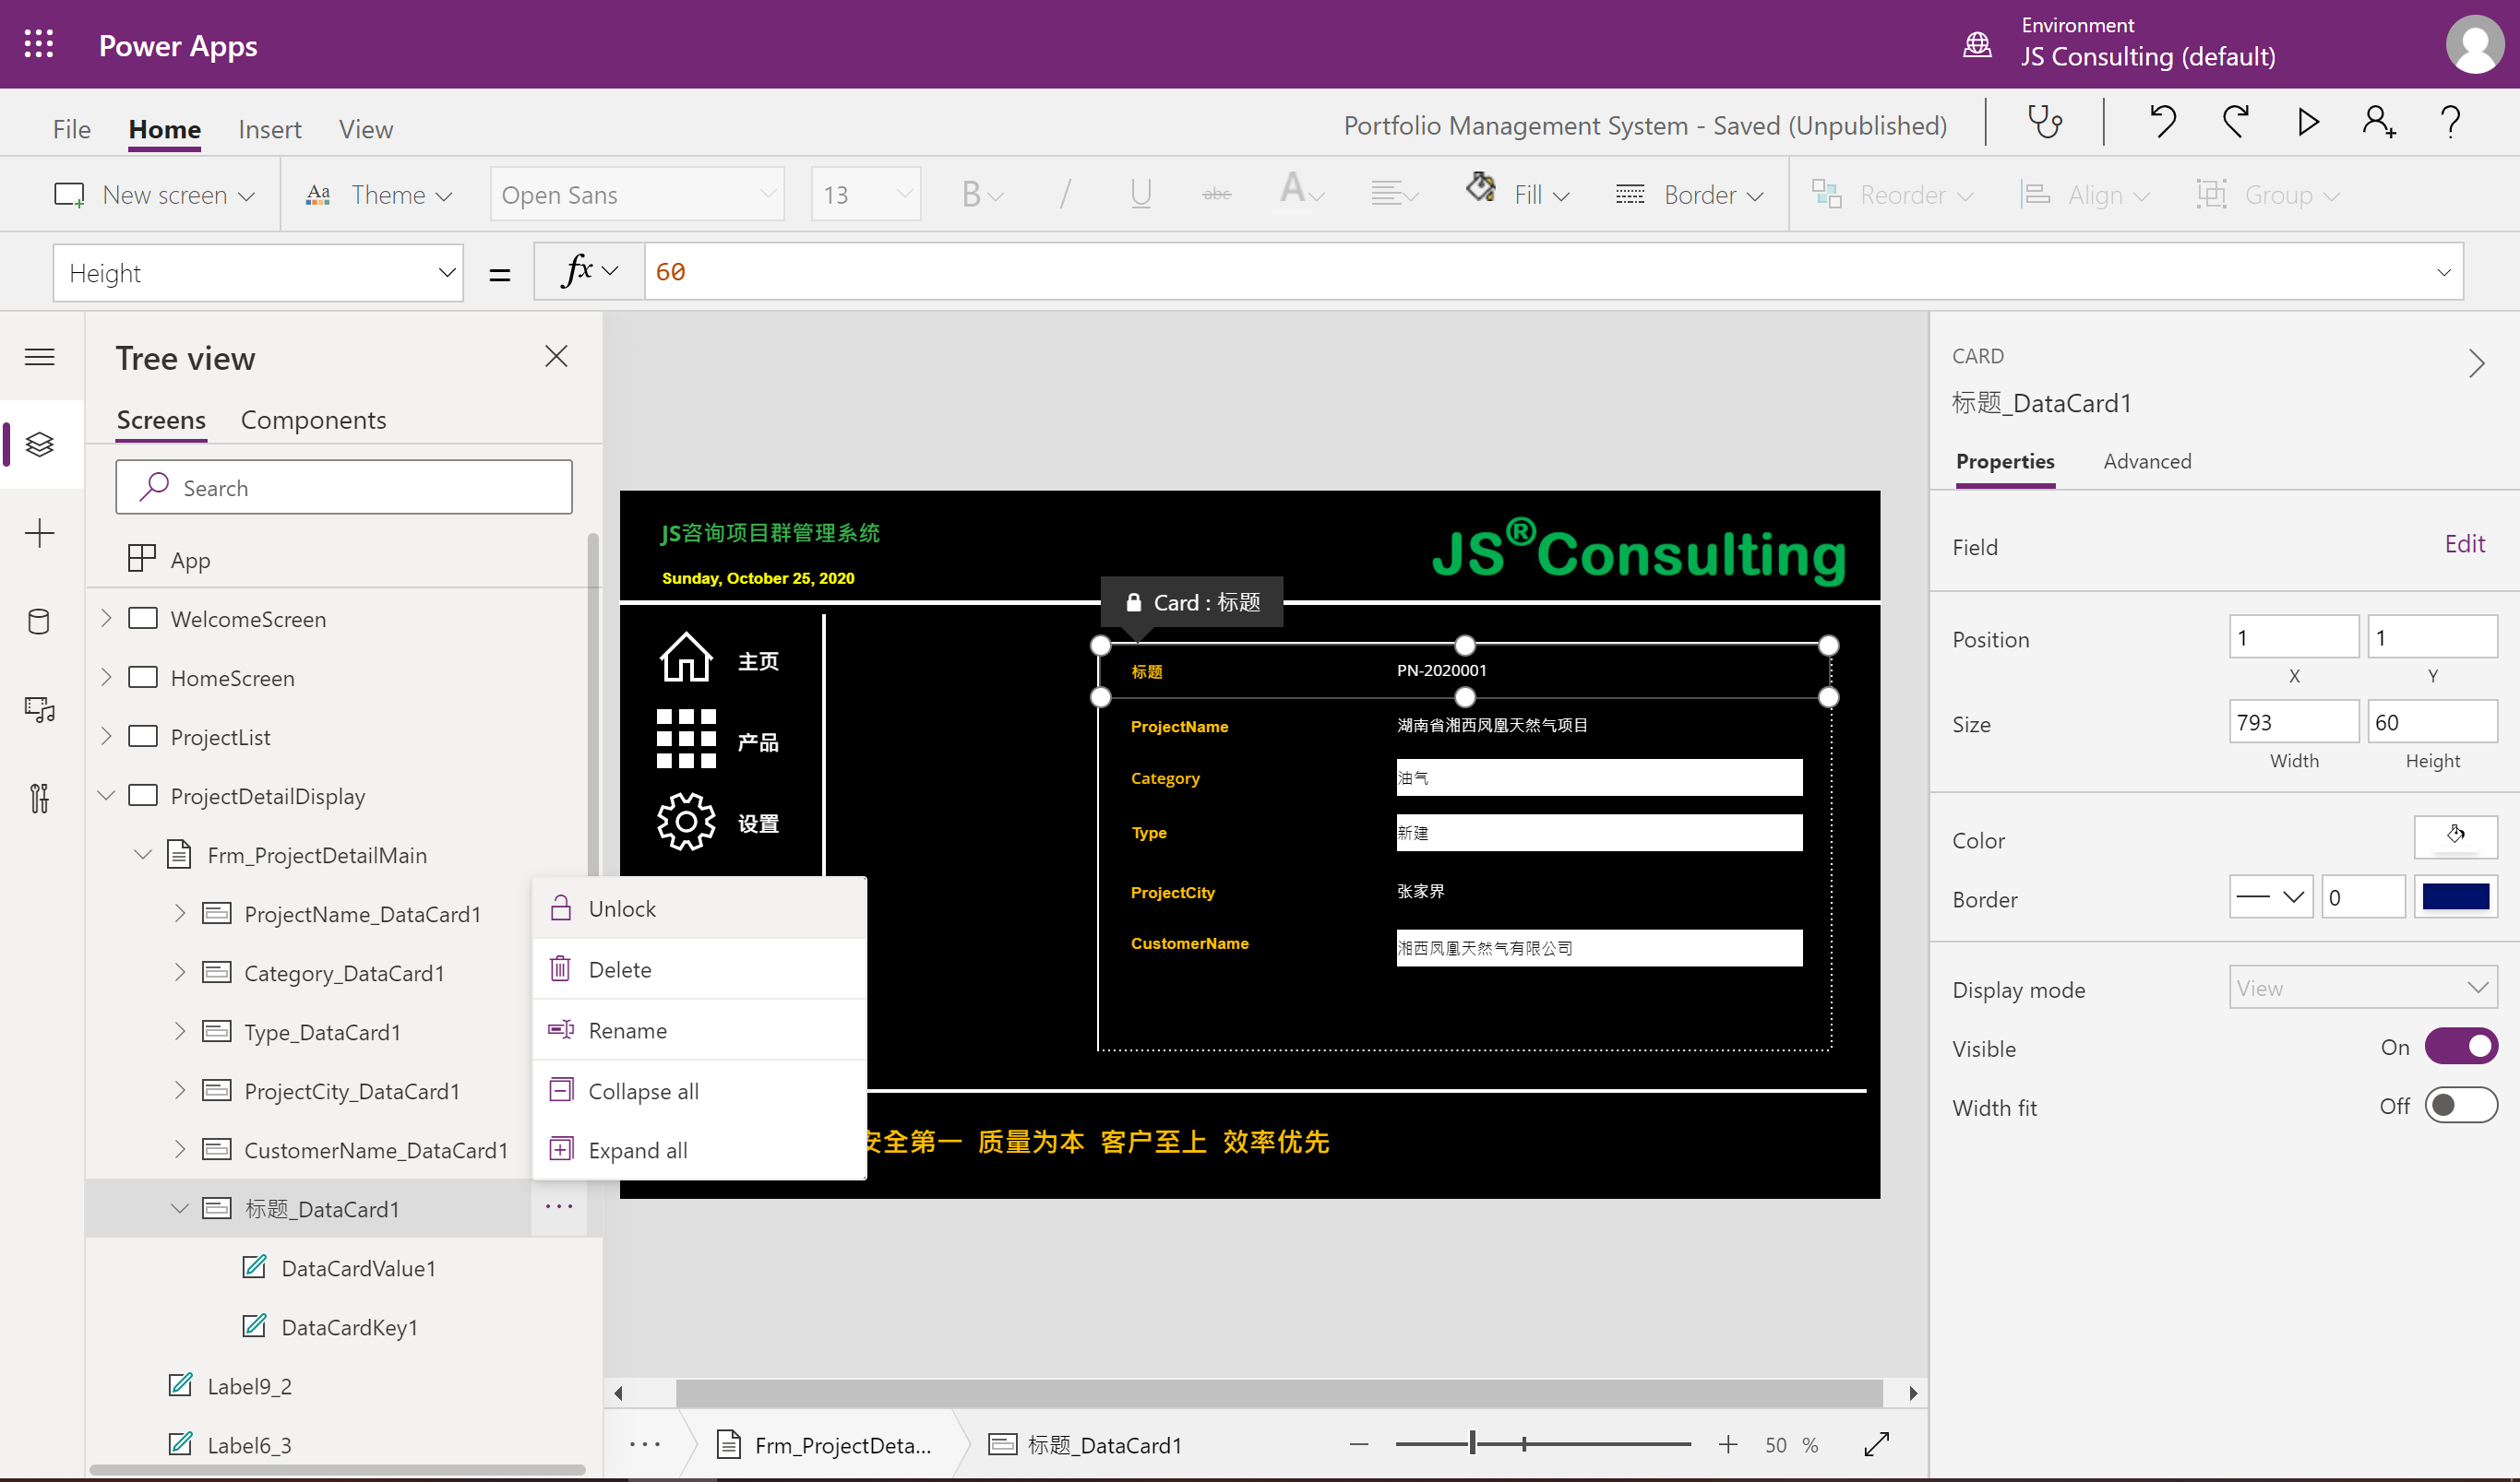Collapse the ProjectDetailDisplay tree node
The image size is (2520, 1482).
click(x=107, y=796)
